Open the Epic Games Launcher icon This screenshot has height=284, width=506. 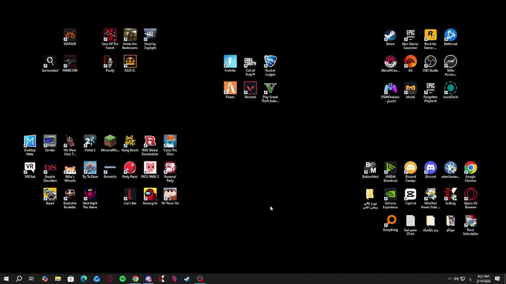point(410,39)
